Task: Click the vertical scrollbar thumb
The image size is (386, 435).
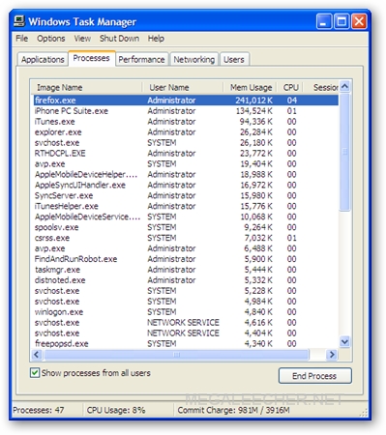Action: pyautogui.click(x=344, y=152)
